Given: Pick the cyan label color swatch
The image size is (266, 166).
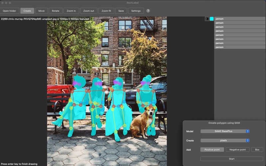Looking at the screenshot, I should [x=212, y=19].
